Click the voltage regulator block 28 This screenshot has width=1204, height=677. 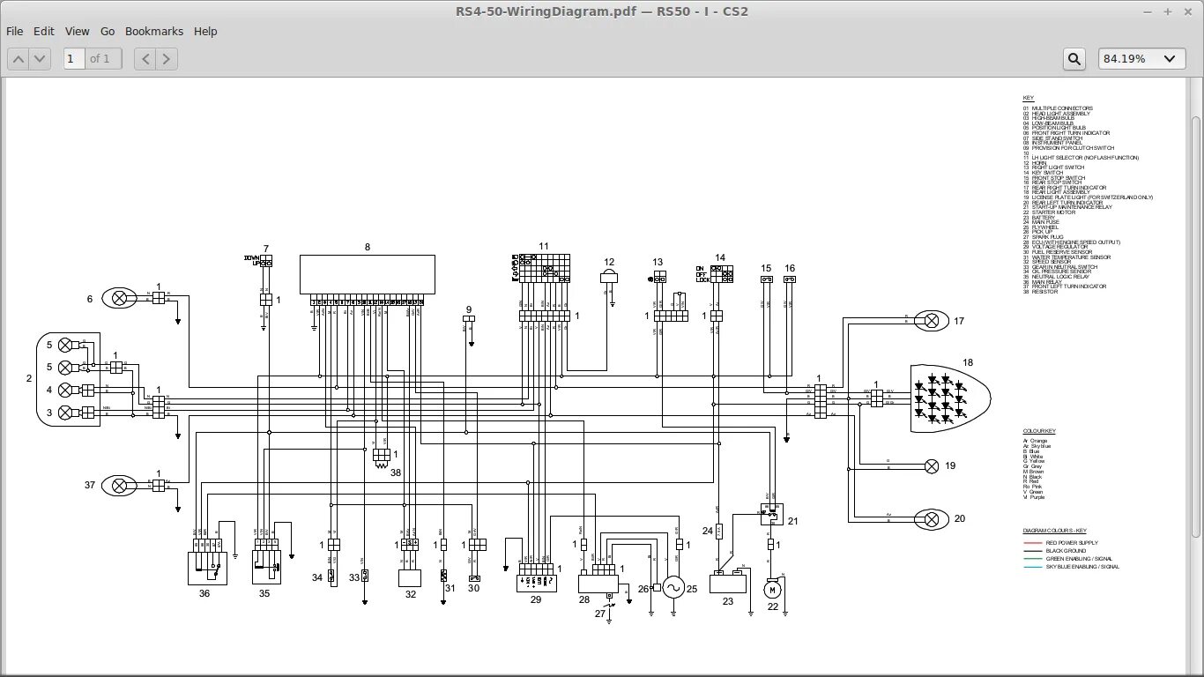598,583
